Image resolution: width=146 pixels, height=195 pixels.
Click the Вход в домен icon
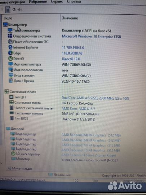(11, 75)
